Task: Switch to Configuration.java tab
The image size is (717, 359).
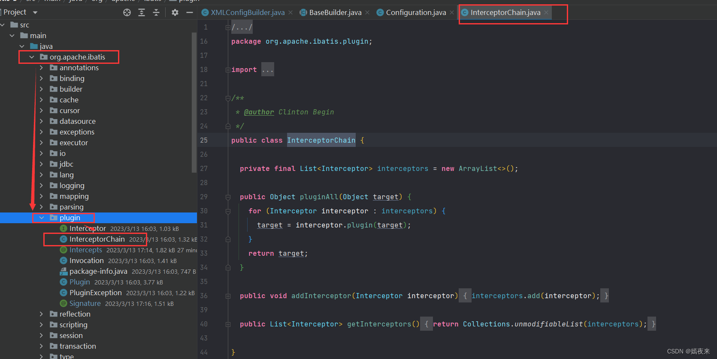Action: [x=416, y=12]
